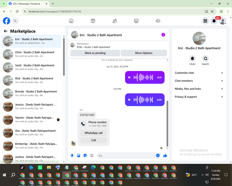Open Brenda - Studio 2 Bath Apartment chat
Viewport: 232px width, 186px height.
pos(31,93)
